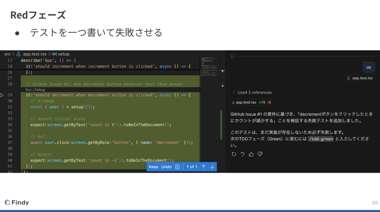Screen dimensions: 380x212
Task: Click the regenerate response icon
Action: [x=234, y=154]
